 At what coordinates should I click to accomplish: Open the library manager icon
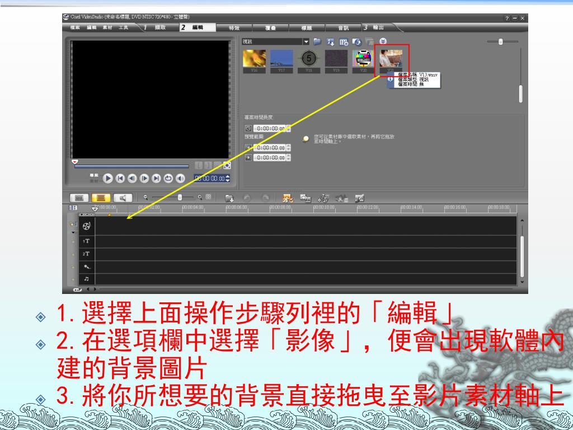[x=344, y=42]
